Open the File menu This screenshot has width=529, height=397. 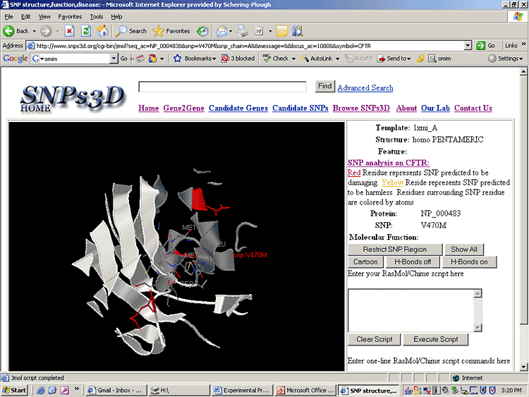coord(8,16)
